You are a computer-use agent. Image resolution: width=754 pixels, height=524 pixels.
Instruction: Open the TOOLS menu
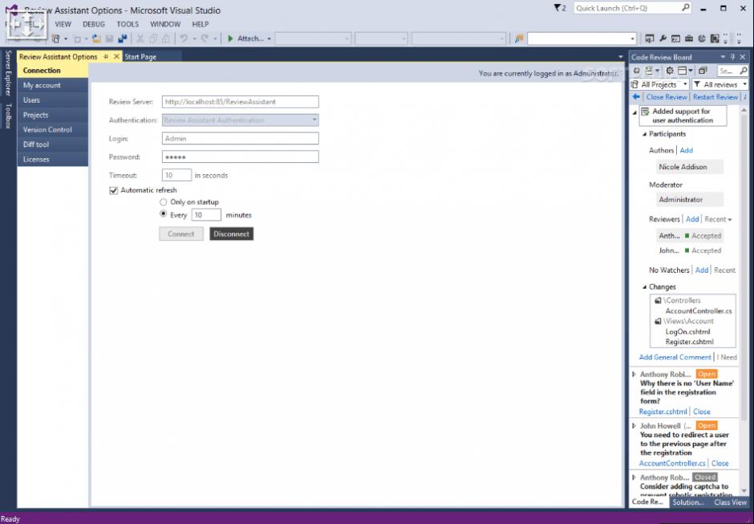pyautogui.click(x=128, y=24)
